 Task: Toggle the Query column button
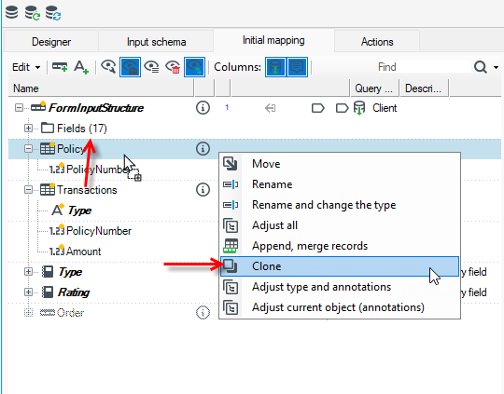point(275,67)
